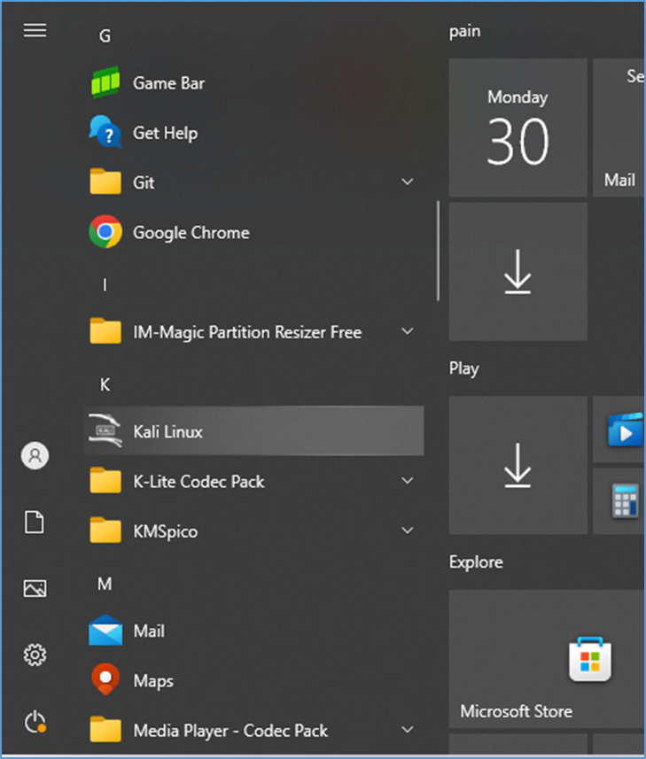Click the Git folder icon

pos(105,182)
